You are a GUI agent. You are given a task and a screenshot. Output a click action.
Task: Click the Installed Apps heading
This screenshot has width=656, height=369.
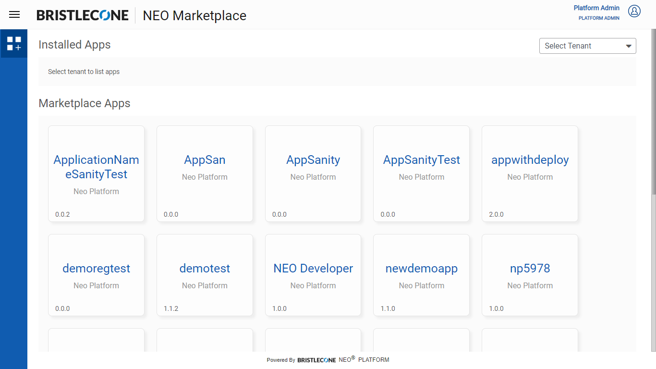pos(74,45)
